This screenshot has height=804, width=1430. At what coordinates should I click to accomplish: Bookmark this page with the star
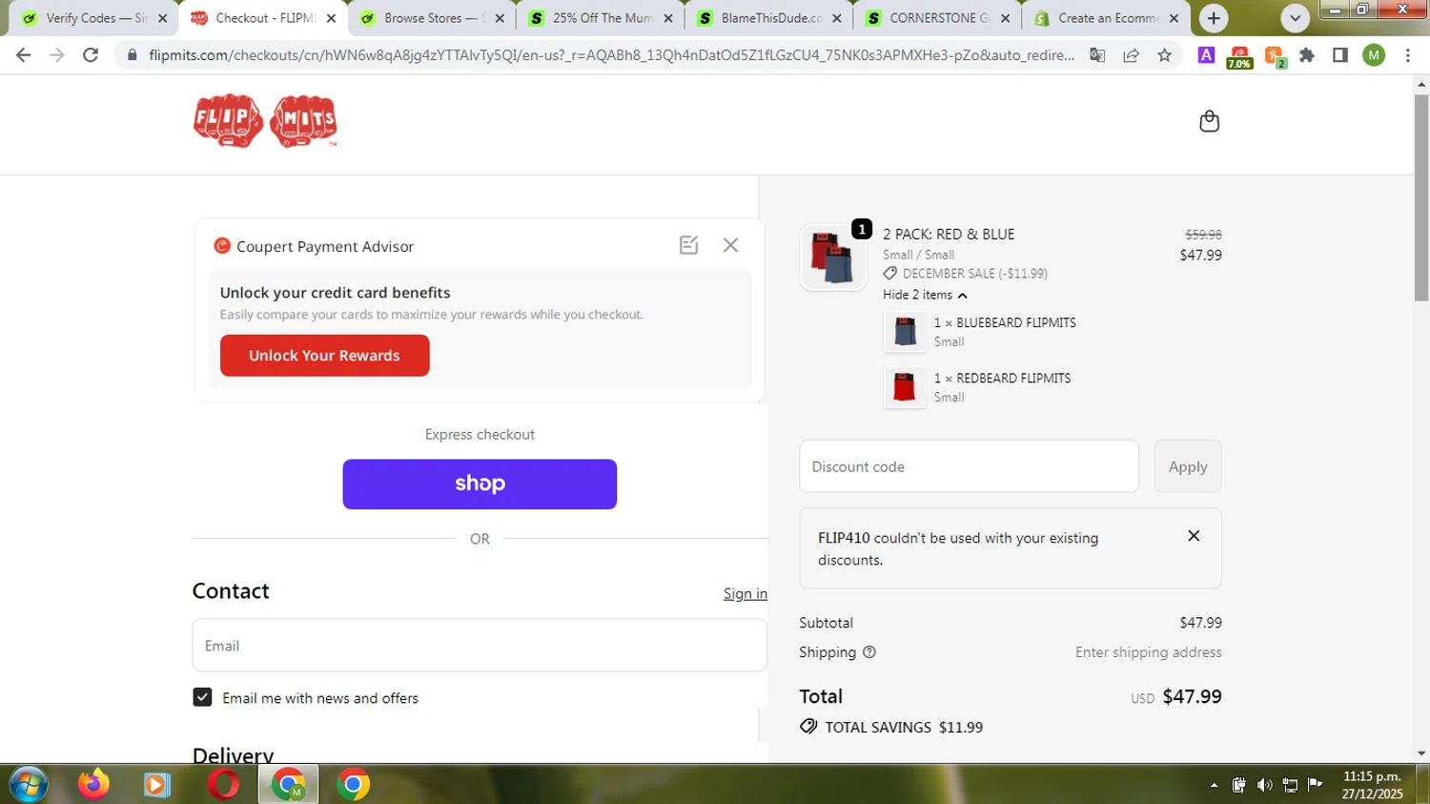point(1164,55)
